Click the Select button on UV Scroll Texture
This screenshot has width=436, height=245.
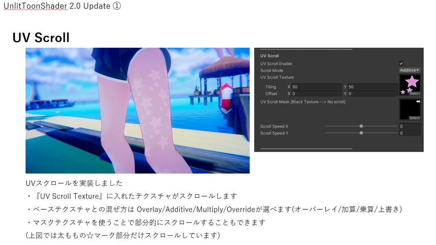[415, 94]
